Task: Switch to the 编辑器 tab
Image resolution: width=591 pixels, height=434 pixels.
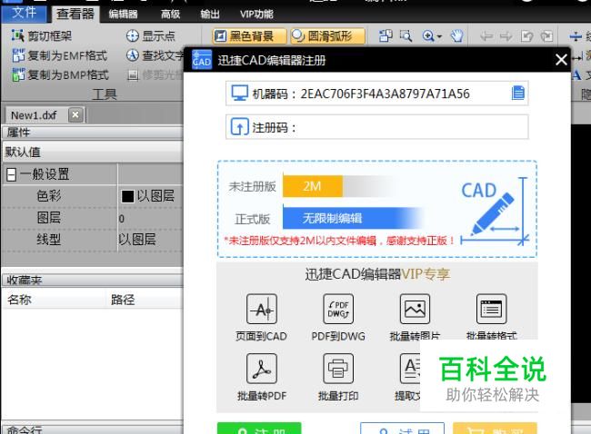Action: 123,15
